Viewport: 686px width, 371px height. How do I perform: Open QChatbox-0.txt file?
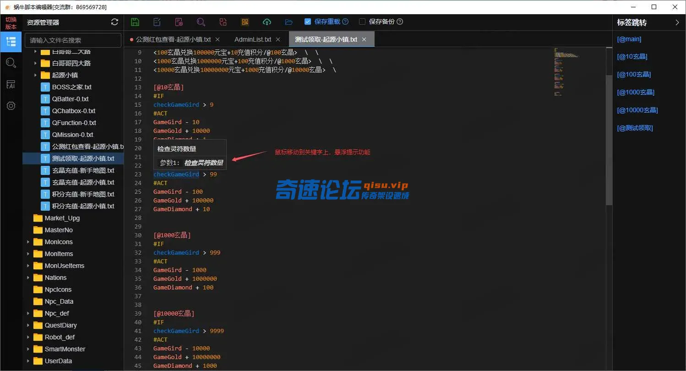pos(73,111)
